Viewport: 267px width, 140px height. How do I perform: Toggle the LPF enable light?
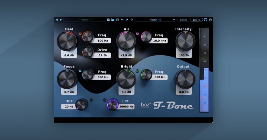pos(105,100)
